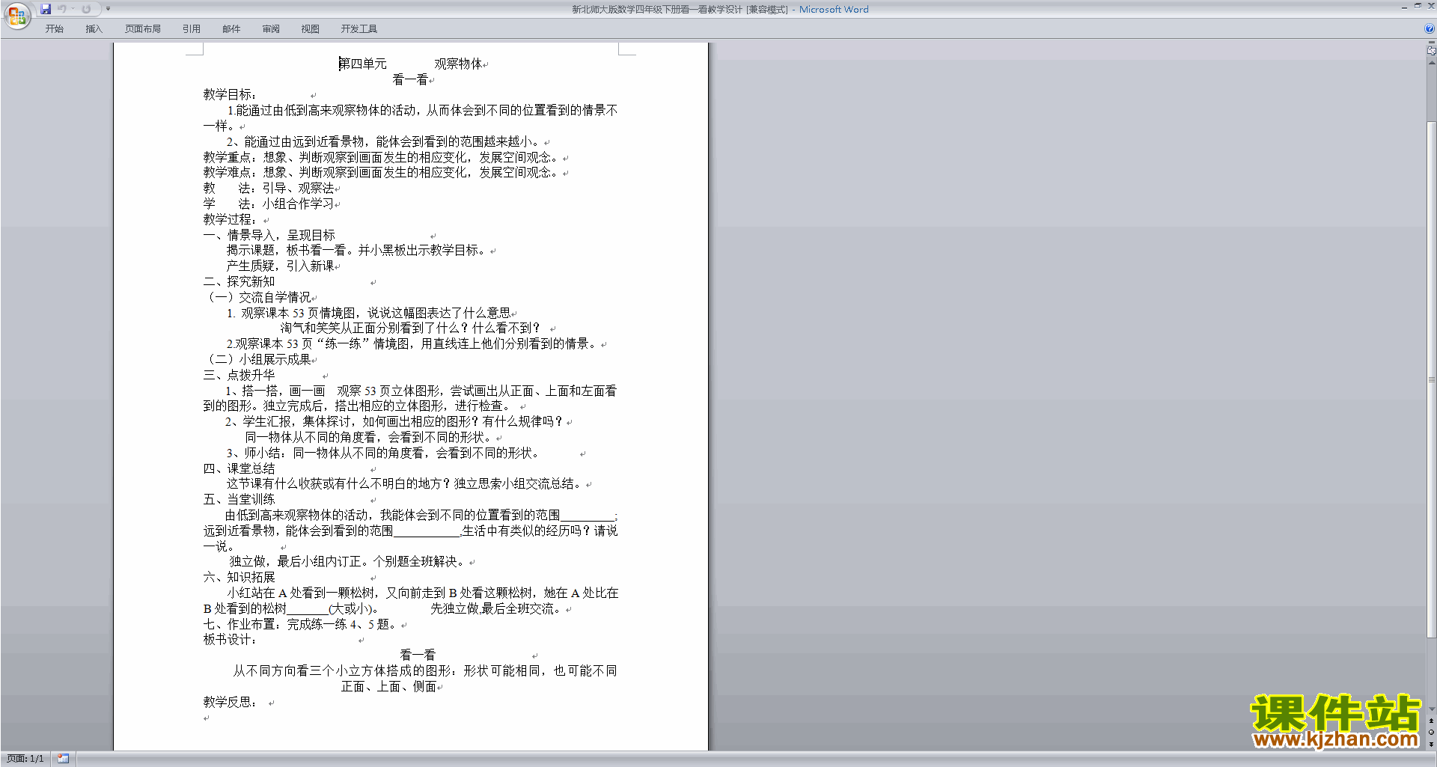Open the 开始 ribbon tab
This screenshot has height=767, width=1437.
(54, 29)
